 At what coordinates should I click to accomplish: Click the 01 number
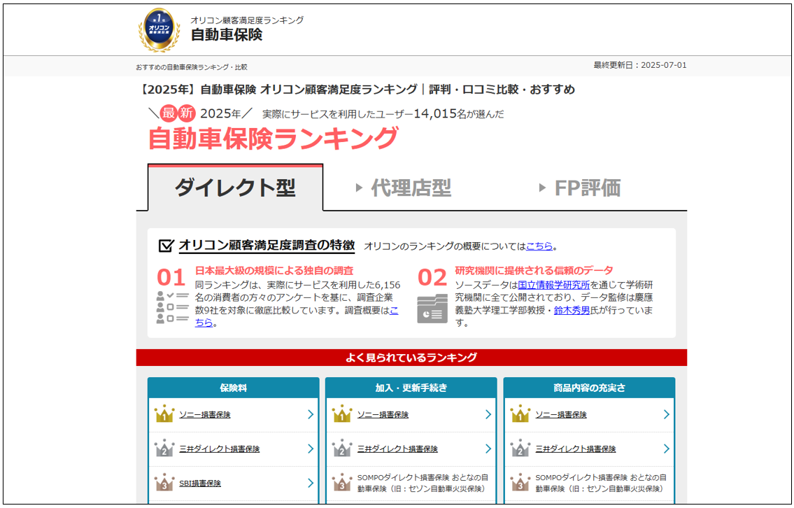point(171,278)
